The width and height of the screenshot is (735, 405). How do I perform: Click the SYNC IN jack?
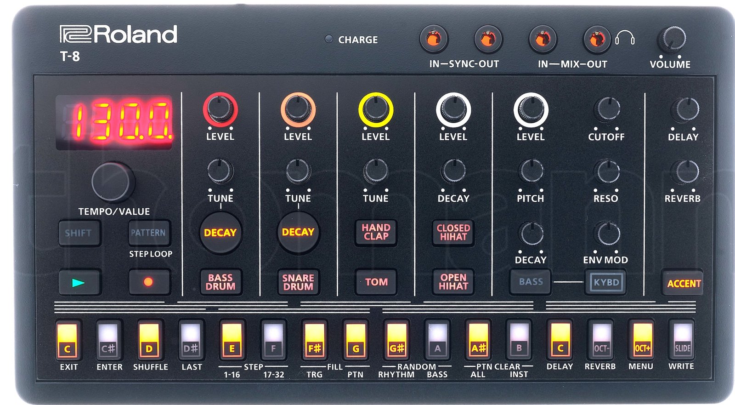point(434,39)
